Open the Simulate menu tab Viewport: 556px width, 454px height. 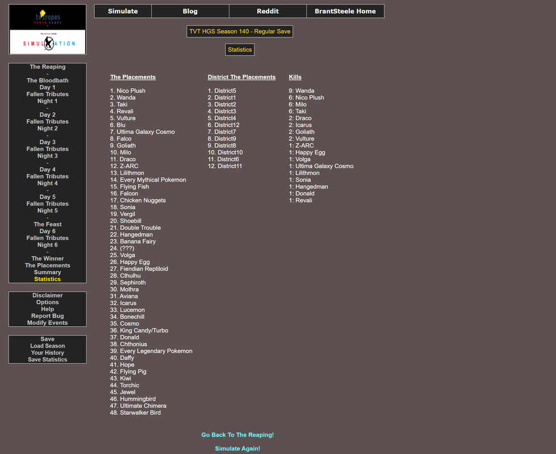point(123,11)
